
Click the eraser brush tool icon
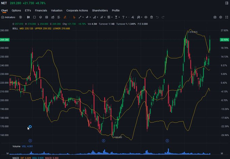[133, 17]
